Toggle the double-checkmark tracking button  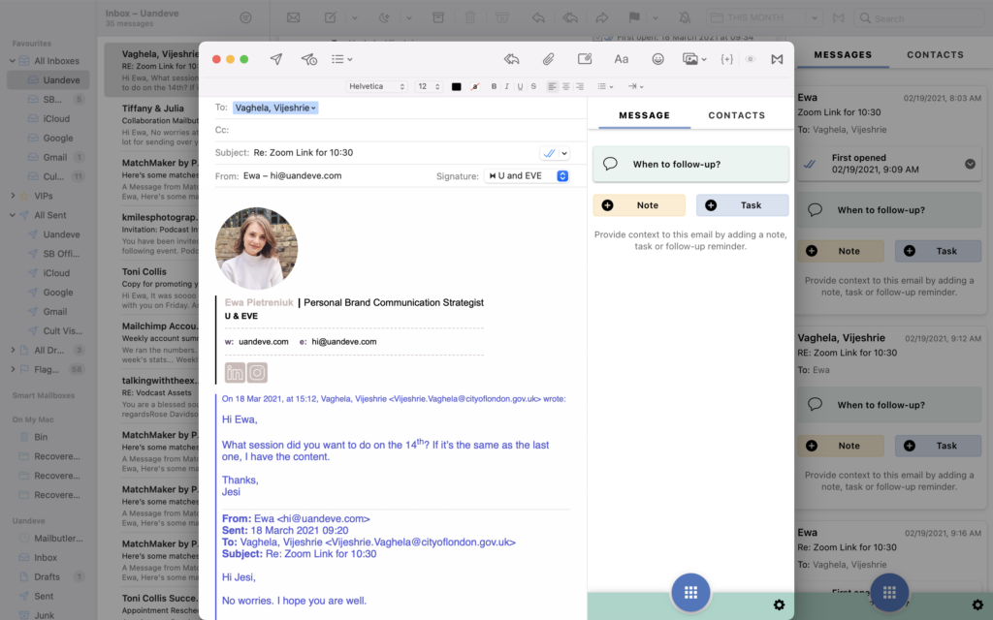[549, 153]
